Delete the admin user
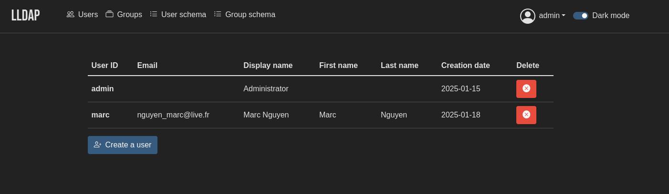 [x=526, y=89]
